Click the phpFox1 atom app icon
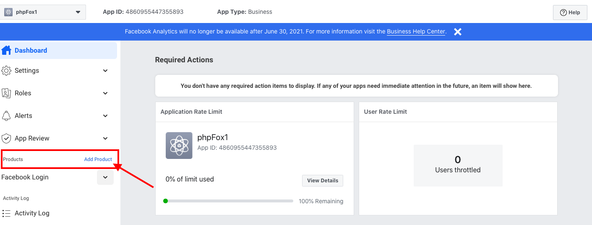 click(x=179, y=146)
